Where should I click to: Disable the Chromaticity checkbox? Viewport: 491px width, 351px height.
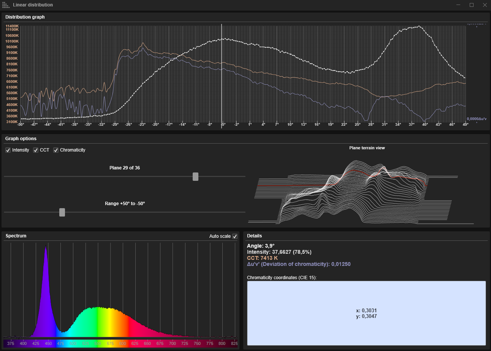point(56,150)
